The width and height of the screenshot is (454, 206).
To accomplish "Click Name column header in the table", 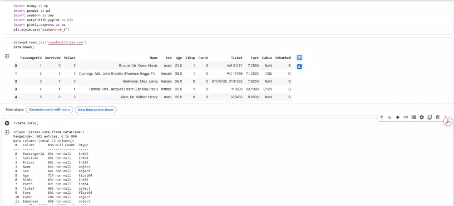I will tap(154, 58).
